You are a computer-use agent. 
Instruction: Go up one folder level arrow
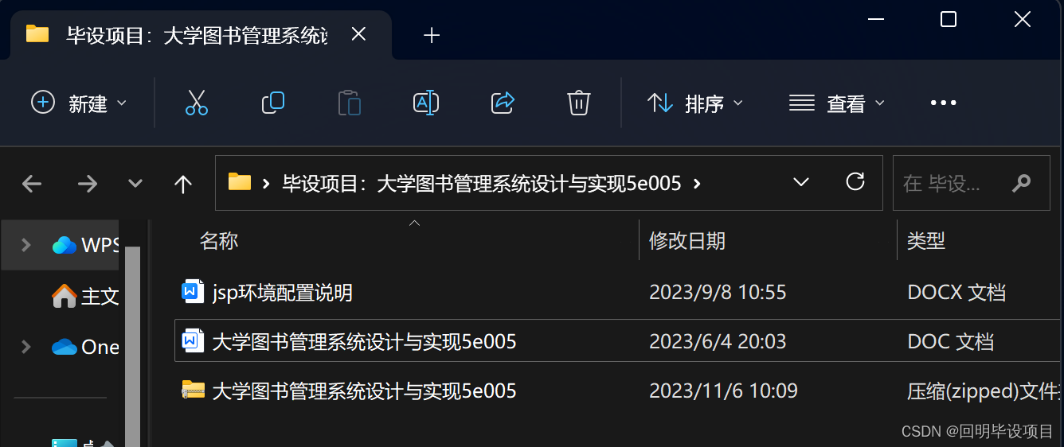[183, 185]
